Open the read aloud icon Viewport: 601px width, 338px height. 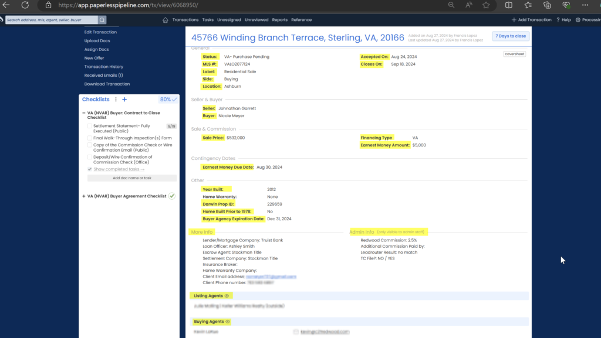click(x=469, y=5)
